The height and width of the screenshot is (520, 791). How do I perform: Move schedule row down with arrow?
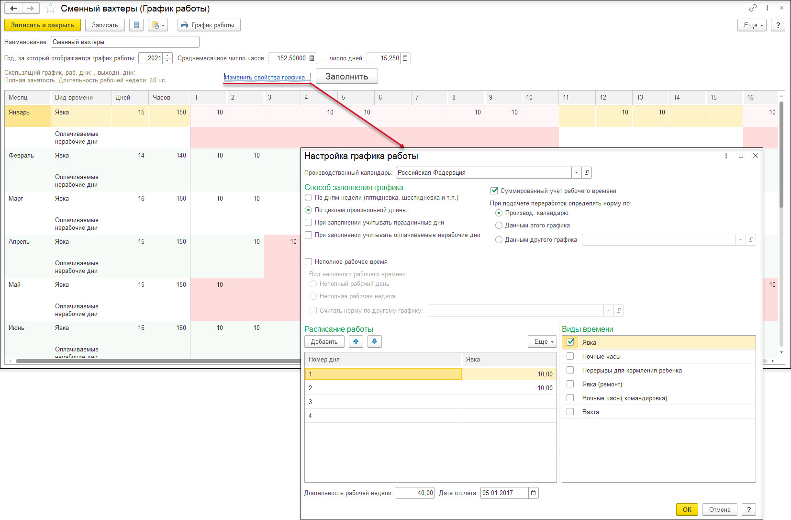374,341
